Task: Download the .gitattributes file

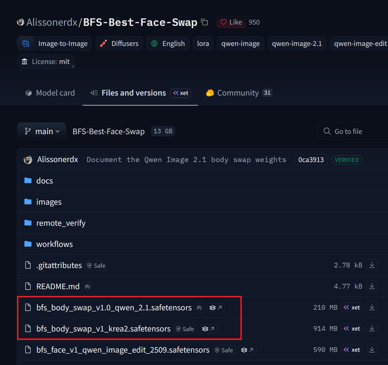Action: click(x=372, y=265)
